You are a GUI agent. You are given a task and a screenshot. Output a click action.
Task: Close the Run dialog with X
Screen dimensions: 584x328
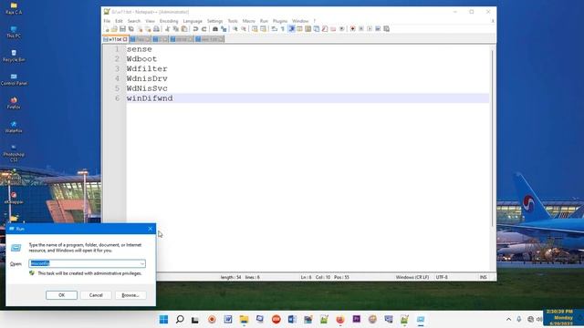(x=150, y=229)
